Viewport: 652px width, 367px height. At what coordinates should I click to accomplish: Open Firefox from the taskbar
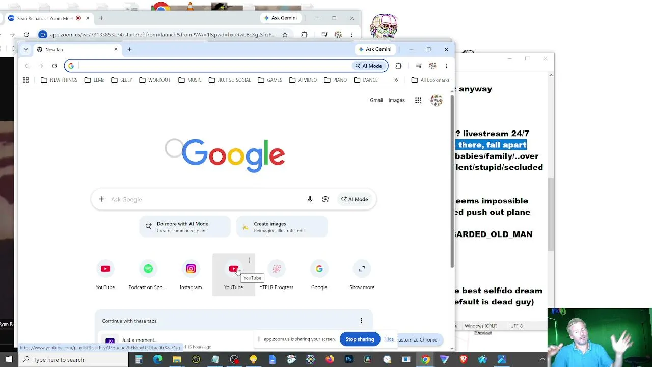[x=330, y=360]
